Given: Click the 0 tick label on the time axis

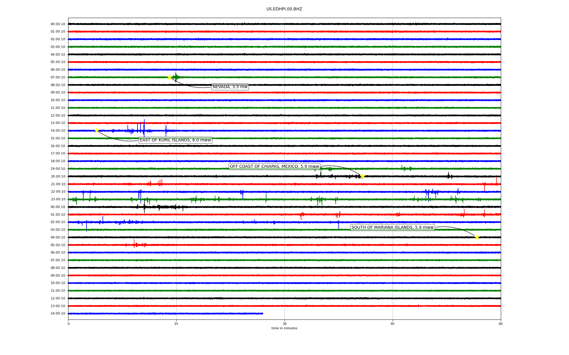Looking at the screenshot, I should [x=68, y=324].
